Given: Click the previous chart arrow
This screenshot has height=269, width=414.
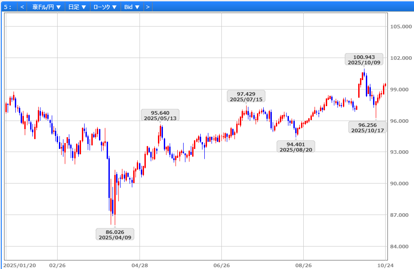Looking at the screenshot, I should tap(22, 7).
